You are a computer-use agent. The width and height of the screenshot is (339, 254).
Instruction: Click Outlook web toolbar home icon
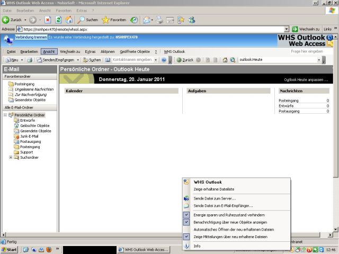pyautogui.click(x=225, y=60)
